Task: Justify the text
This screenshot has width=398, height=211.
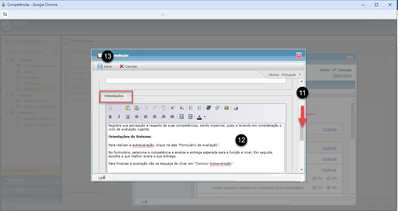Action: click(x=172, y=117)
